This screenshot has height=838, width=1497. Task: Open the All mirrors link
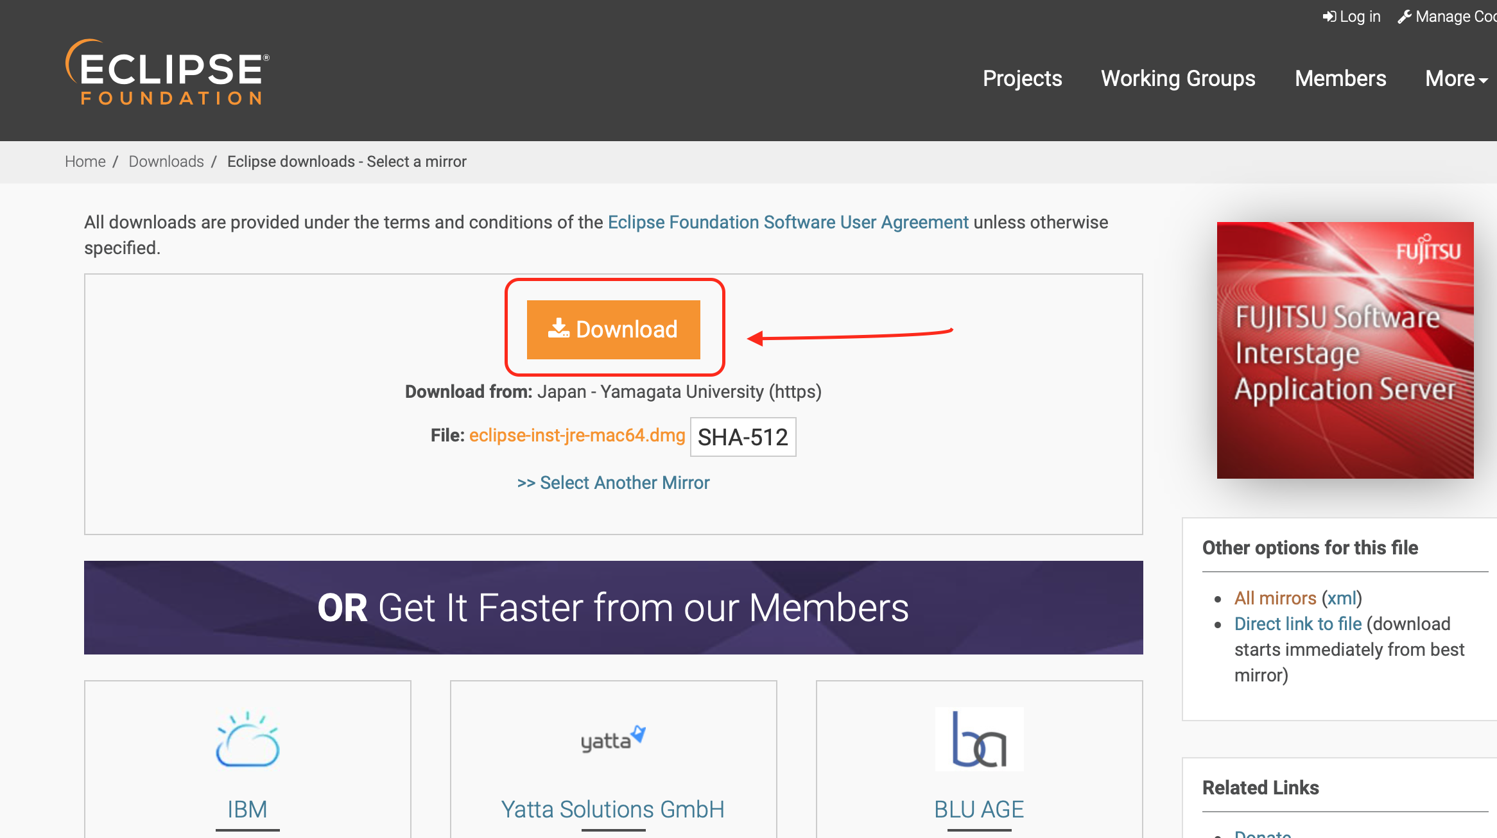coord(1275,598)
